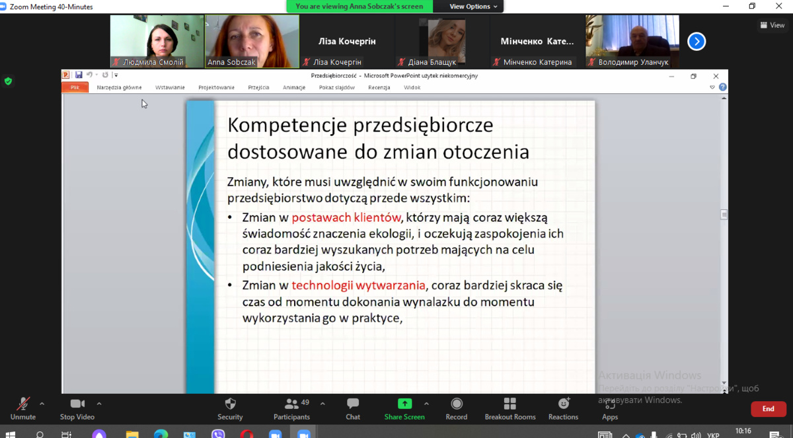Open the Projektowanie ribbon tab

point(216,87)
